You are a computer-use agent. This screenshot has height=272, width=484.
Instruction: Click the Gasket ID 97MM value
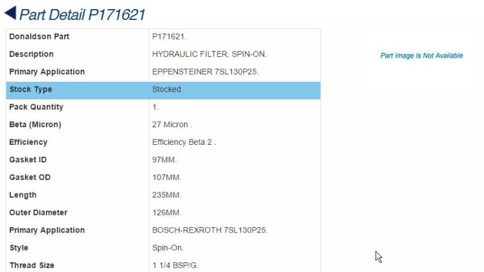pyautogui.click(x=164, y=160)
